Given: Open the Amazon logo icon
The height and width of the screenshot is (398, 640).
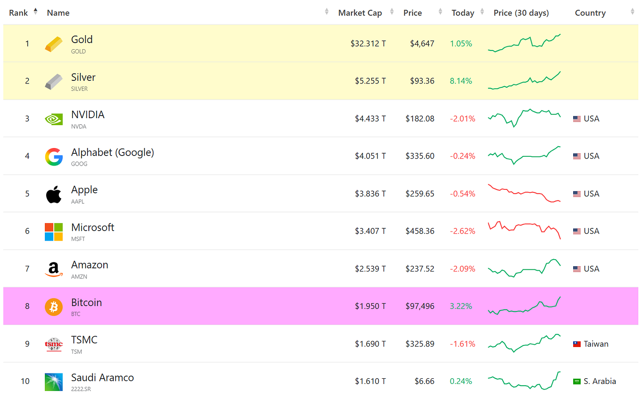Looking at the screenshot, I should tap(54, 269).
